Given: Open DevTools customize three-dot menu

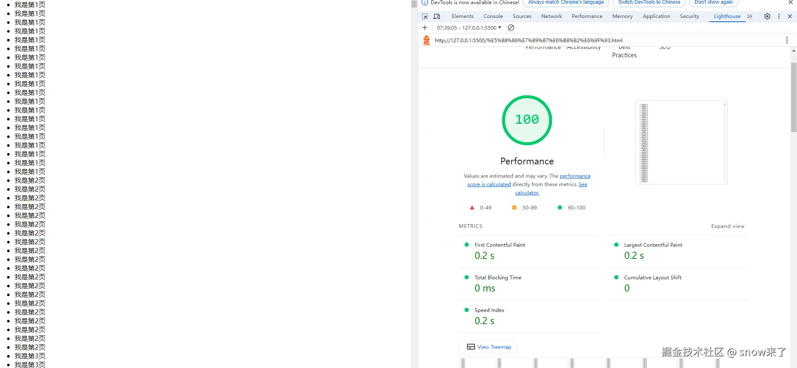Looking at the screenshot, I should click(779, 16).
